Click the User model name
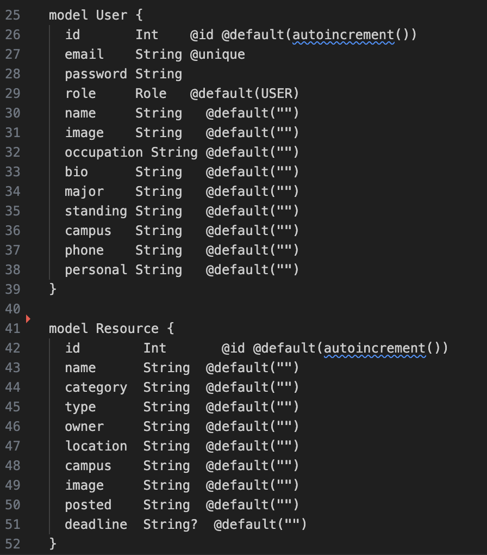487x555 pixels. pyautogui.click(x=111, y=15)
